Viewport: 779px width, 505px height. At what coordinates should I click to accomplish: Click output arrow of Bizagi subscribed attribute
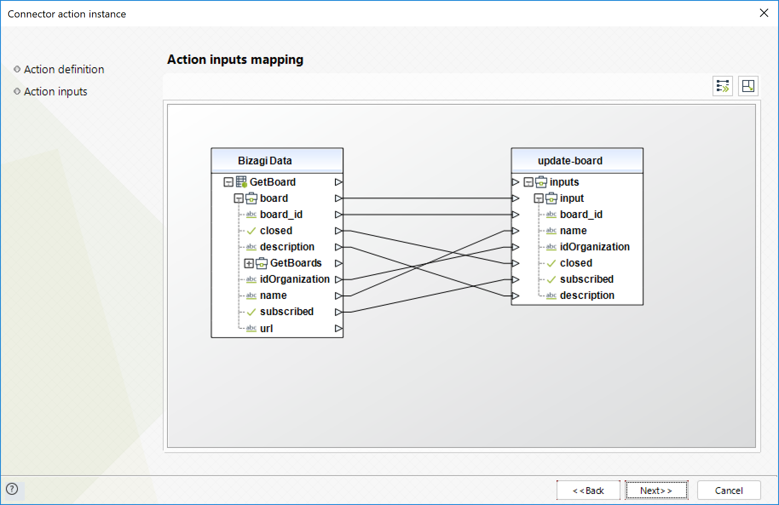(x=338, y=312)
